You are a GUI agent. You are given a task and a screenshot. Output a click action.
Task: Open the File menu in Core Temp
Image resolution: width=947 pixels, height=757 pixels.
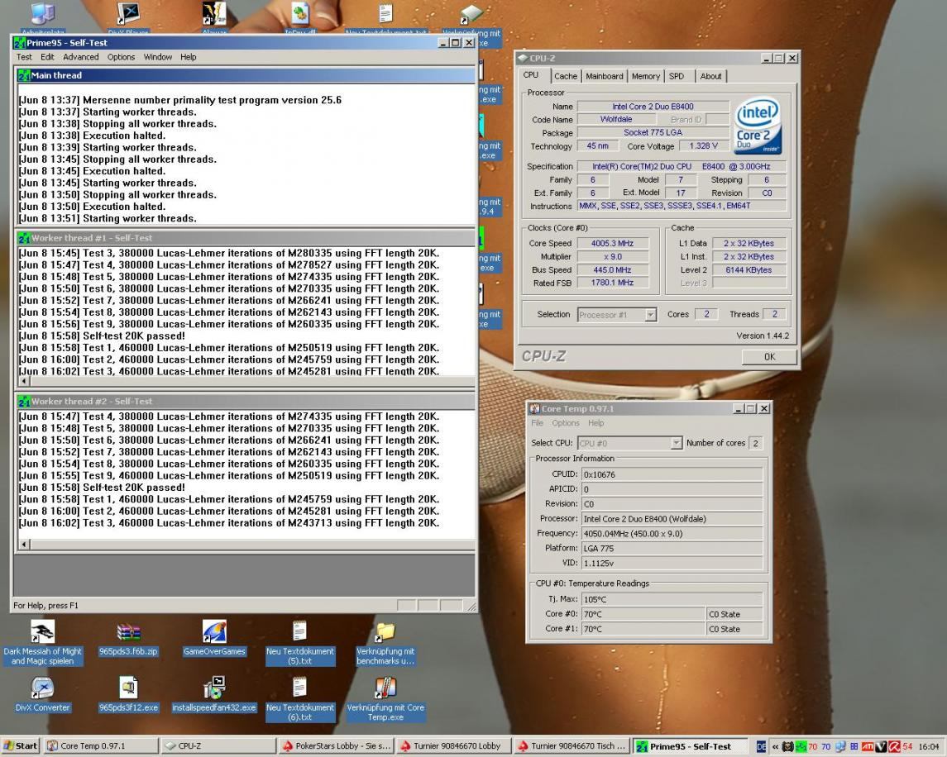click(537, 423)
